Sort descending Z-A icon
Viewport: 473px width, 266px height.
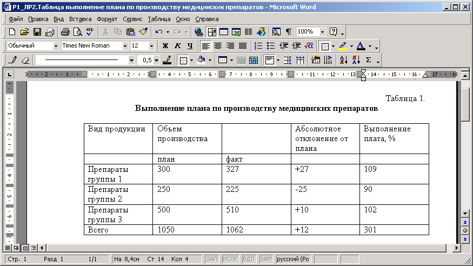point(356,60)
